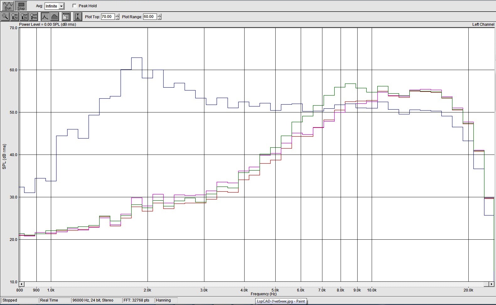Increase Plot Range with up arrow

pyautogui.click(x=159, y=15)
